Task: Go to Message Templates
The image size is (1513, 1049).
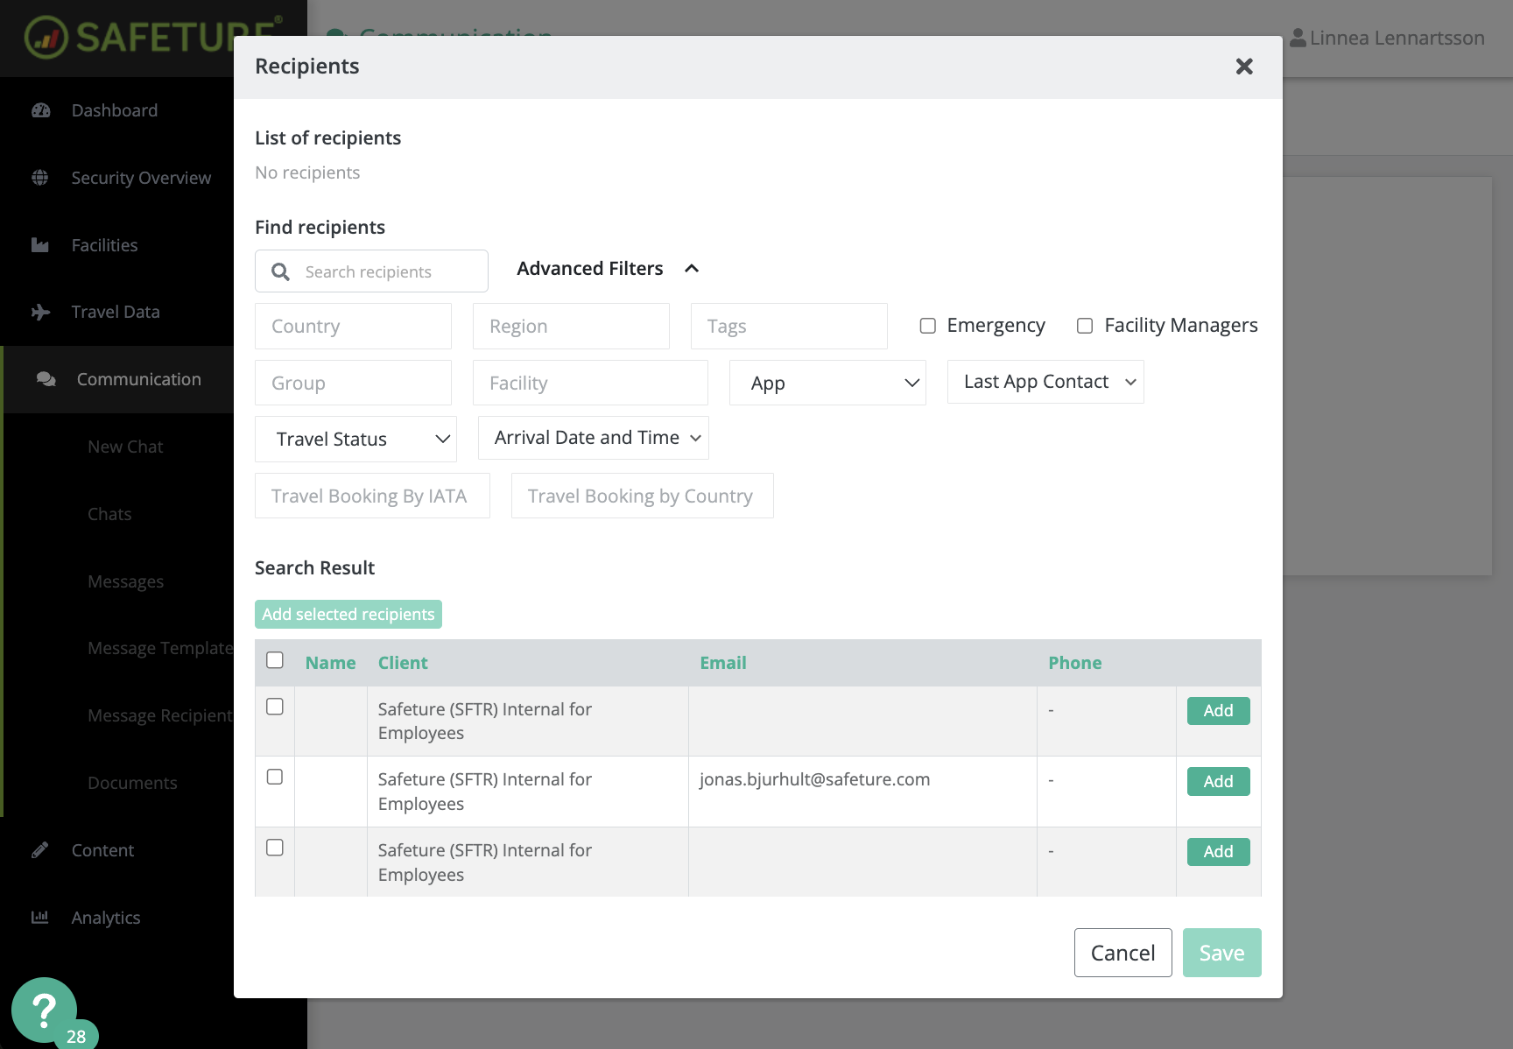Action: point(159,648)
